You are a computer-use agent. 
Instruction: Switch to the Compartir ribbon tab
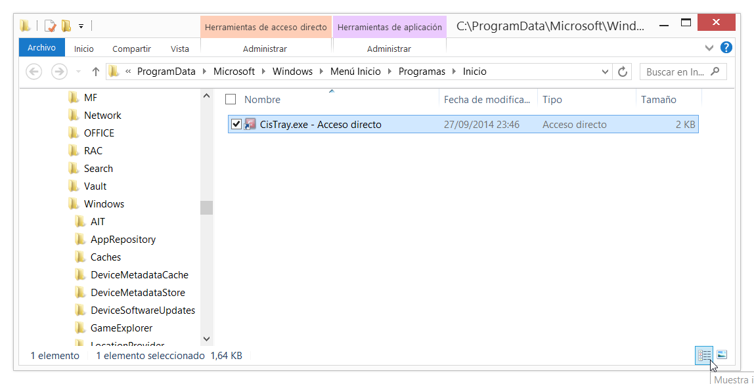click(x=131, y=49)
